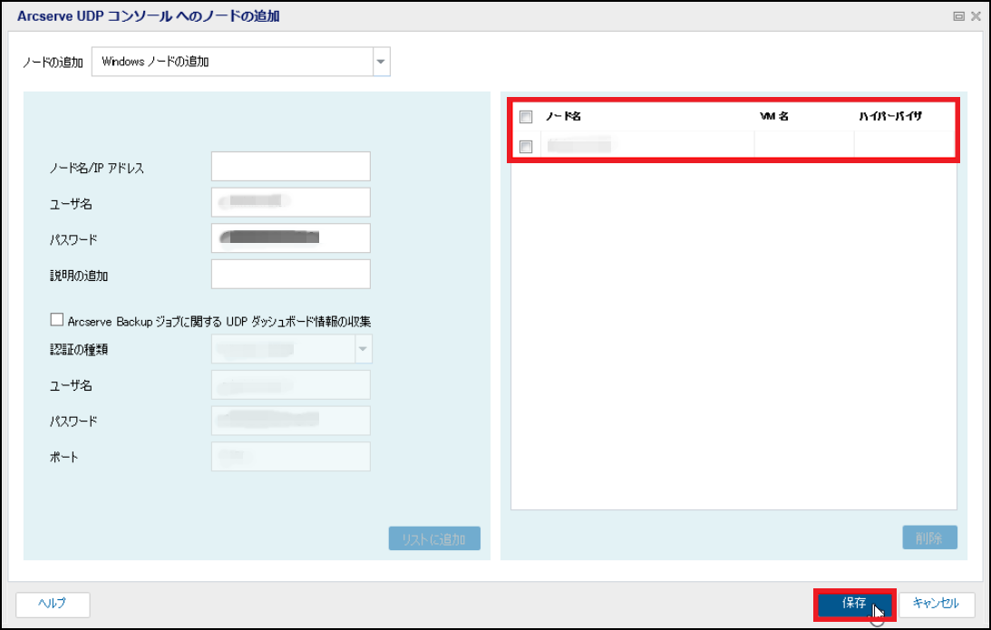
Task: Click the ハイパーバイザ column header
Action: pos(889,116)
